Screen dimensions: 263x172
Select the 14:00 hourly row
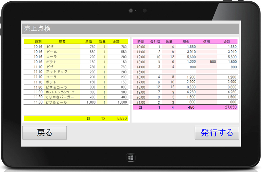tap(185, 67)
